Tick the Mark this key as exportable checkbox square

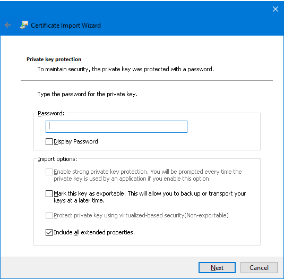(49, 193)
